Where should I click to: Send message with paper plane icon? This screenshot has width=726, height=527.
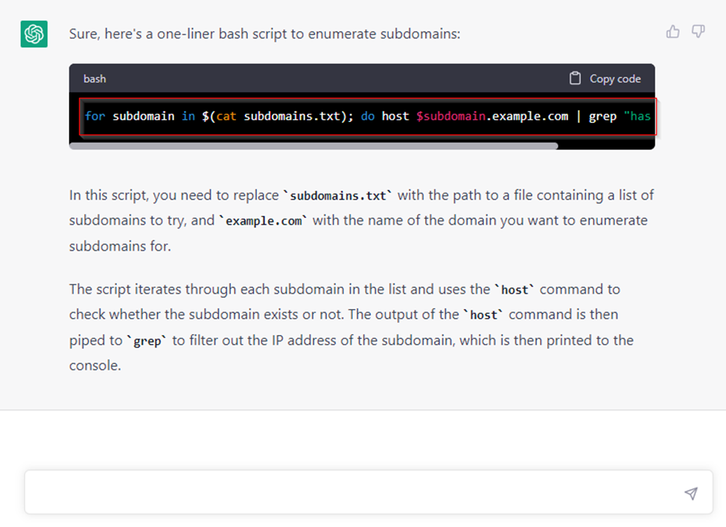click(x=691, y=494)
